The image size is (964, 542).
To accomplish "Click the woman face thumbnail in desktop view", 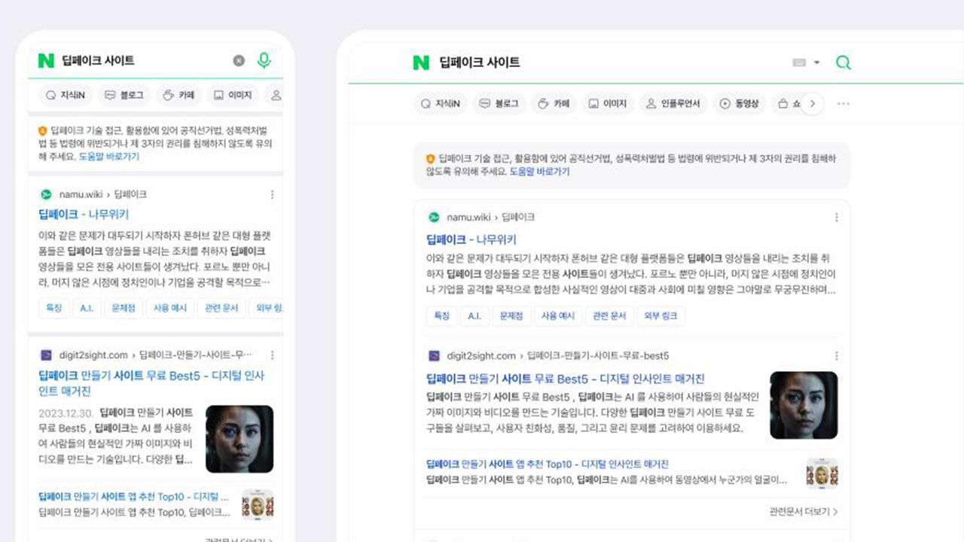I will (x=804, y=405).
